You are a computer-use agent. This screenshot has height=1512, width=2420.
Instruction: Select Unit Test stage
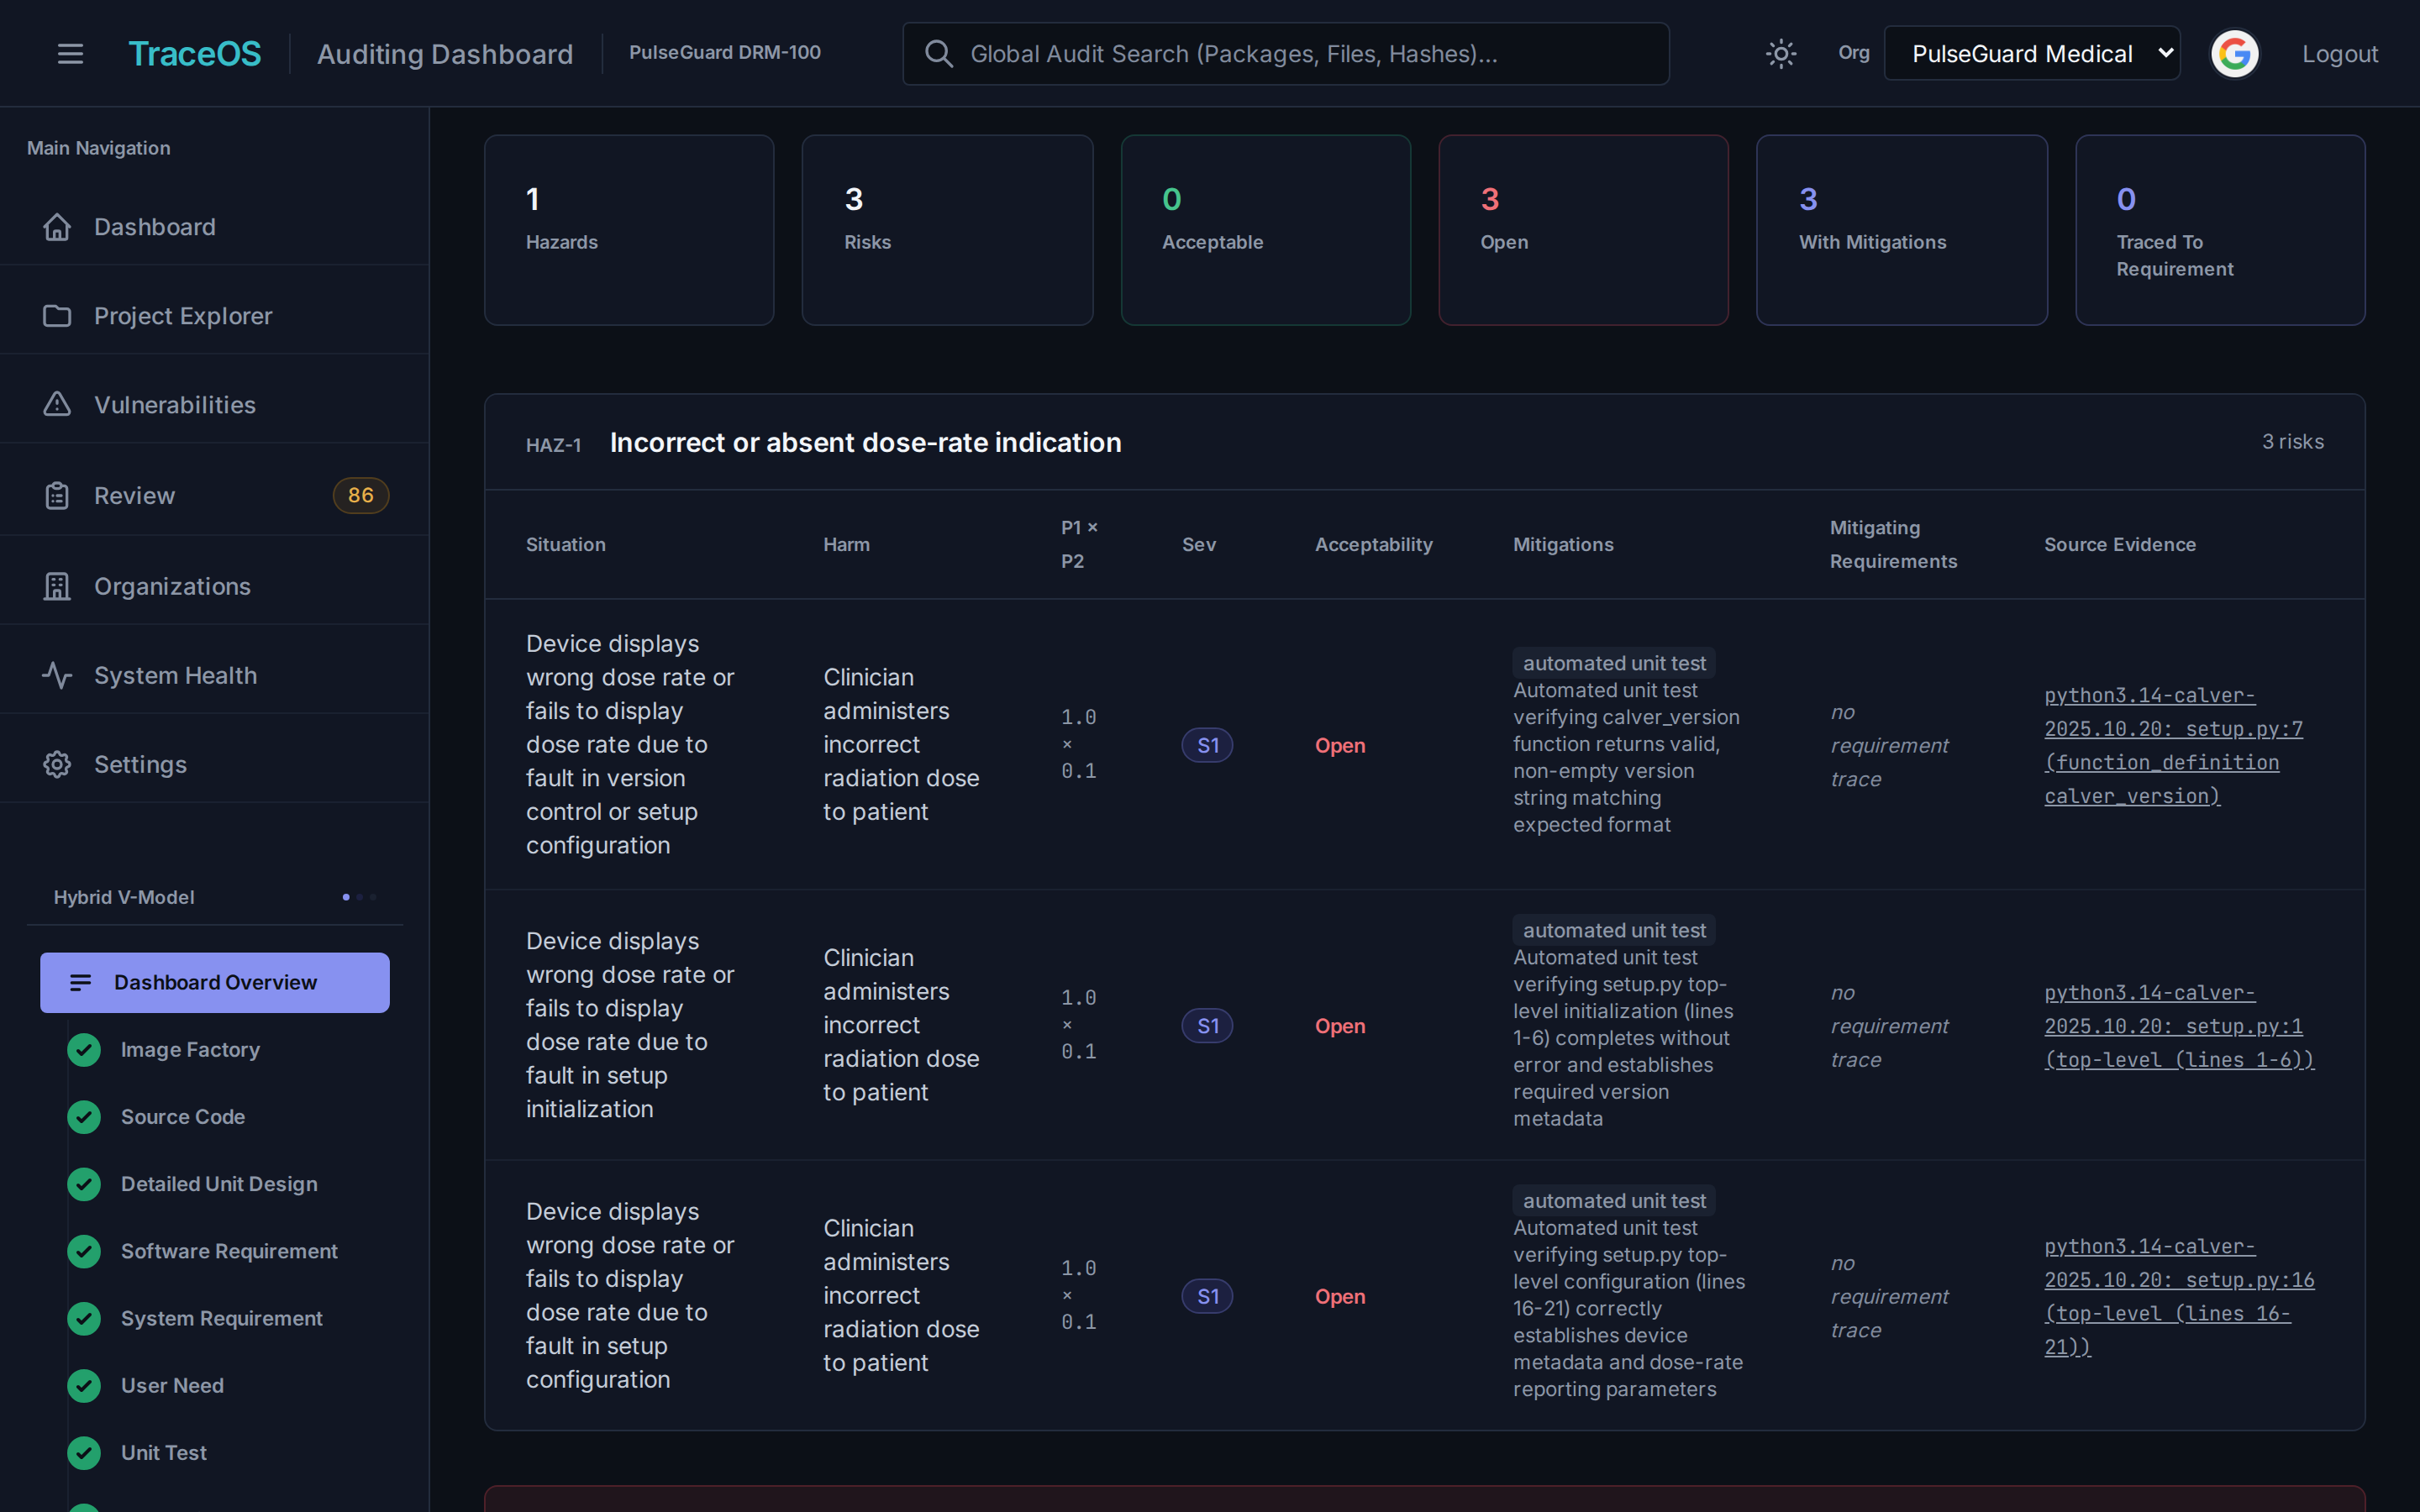[164, 1453]
